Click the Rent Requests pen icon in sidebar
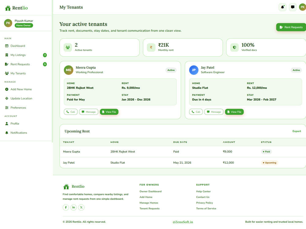The width and height of the screenshot is (306, 229). pos(7,64)
